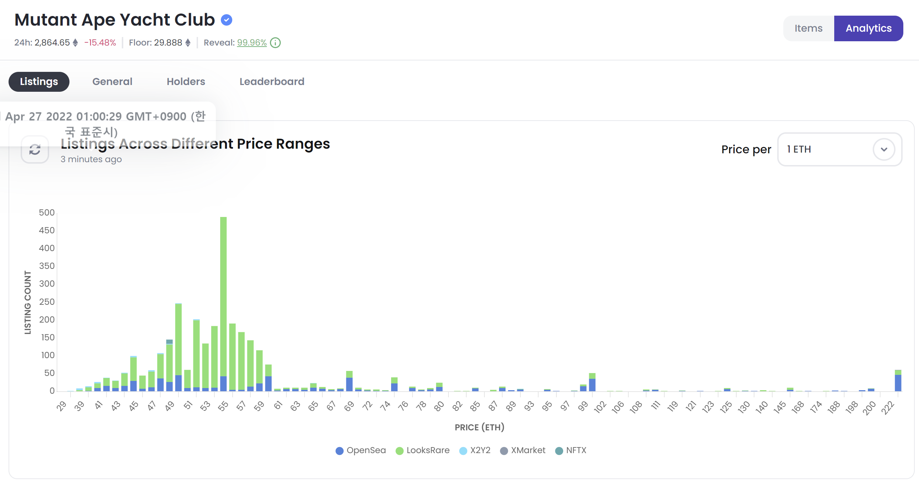Open the 99.96% reveal link
The width and height of the screenshot is (919, 483).
(x=251, y=43)
